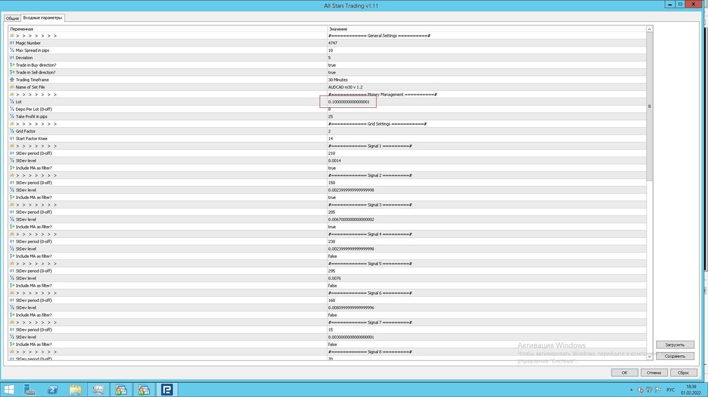
Task: Select the StDev period value 230
Action: coord(331,241)
